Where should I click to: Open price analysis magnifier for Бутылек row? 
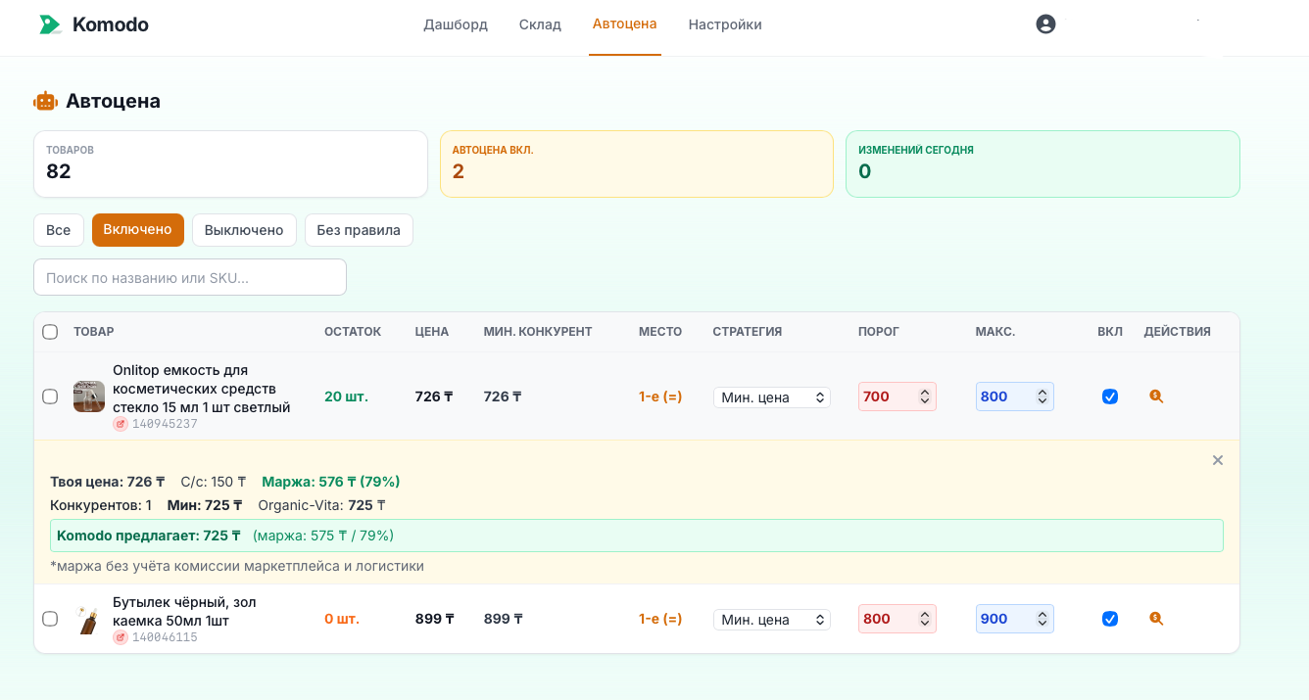pyautogui.click(x=1156, y=619)
